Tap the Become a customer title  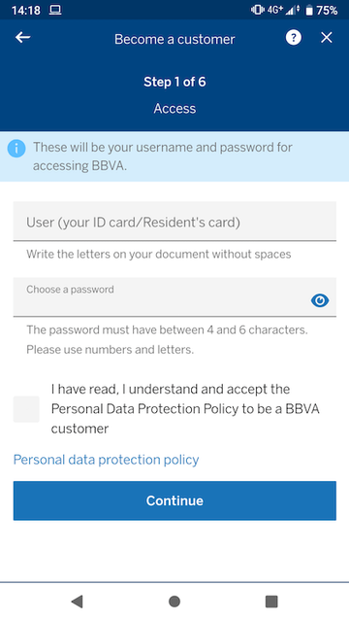(x=174, y=39)
